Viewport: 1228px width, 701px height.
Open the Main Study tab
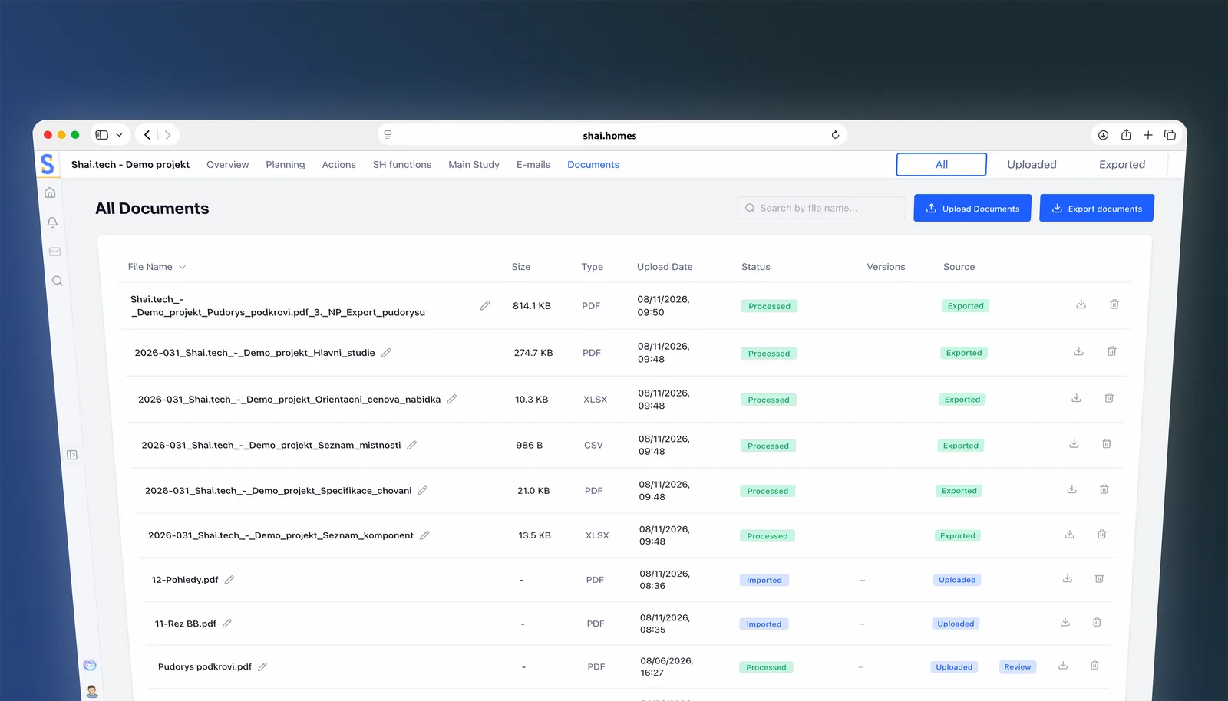(x=474, y=164)
